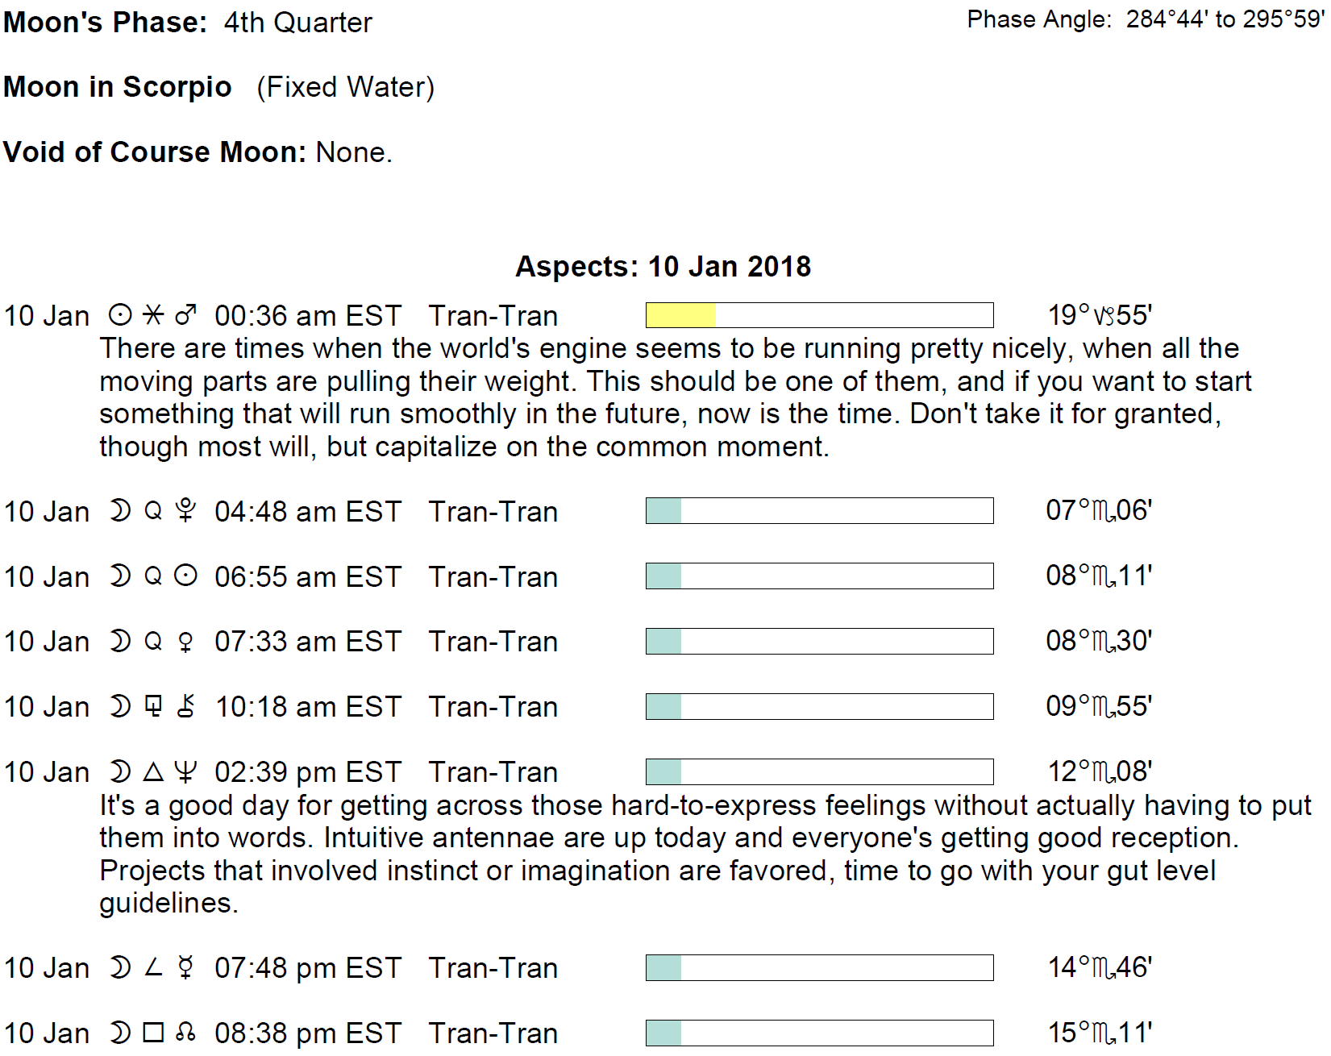
Task: Click the "Moon in Scorpio" heading
Action: point(118,87)
